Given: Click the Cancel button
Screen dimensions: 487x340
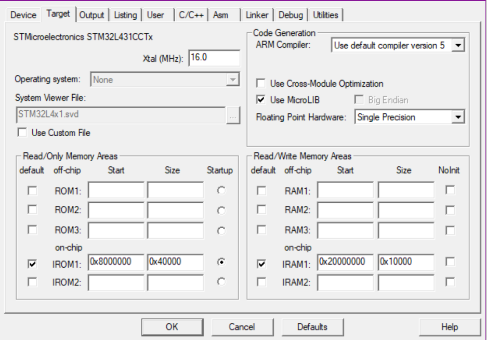Looking at the screenshot, I should 242,327.
